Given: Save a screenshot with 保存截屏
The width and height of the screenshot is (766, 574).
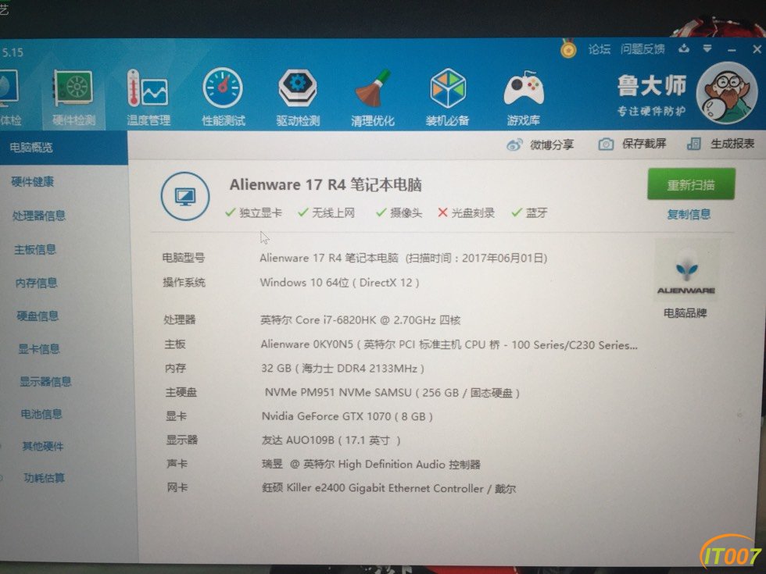Looking at the screenshot, I should [632, 144].
